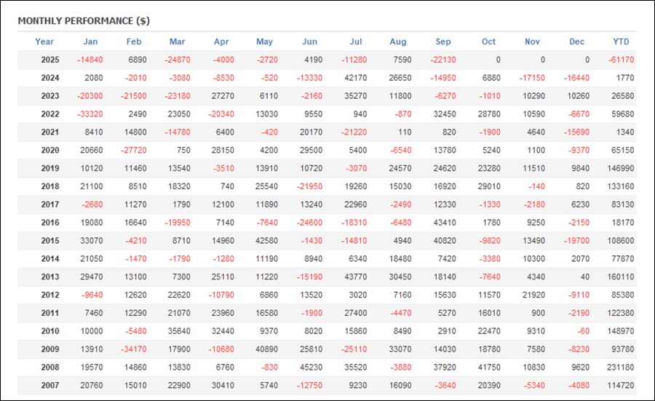Click the 2012 November value 21920

coord(532,296)
